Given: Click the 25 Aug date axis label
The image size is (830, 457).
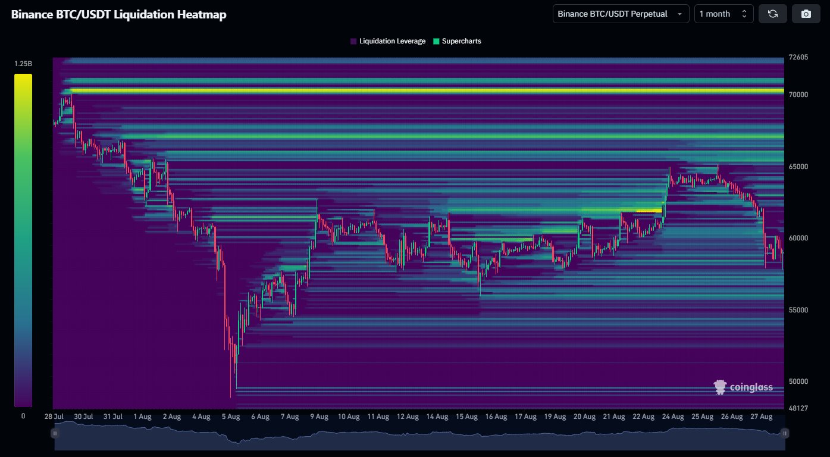Looking at the screenshot, I should click(x=702, y=417).
